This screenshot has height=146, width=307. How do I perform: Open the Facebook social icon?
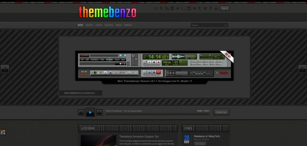tap(211, 8)
